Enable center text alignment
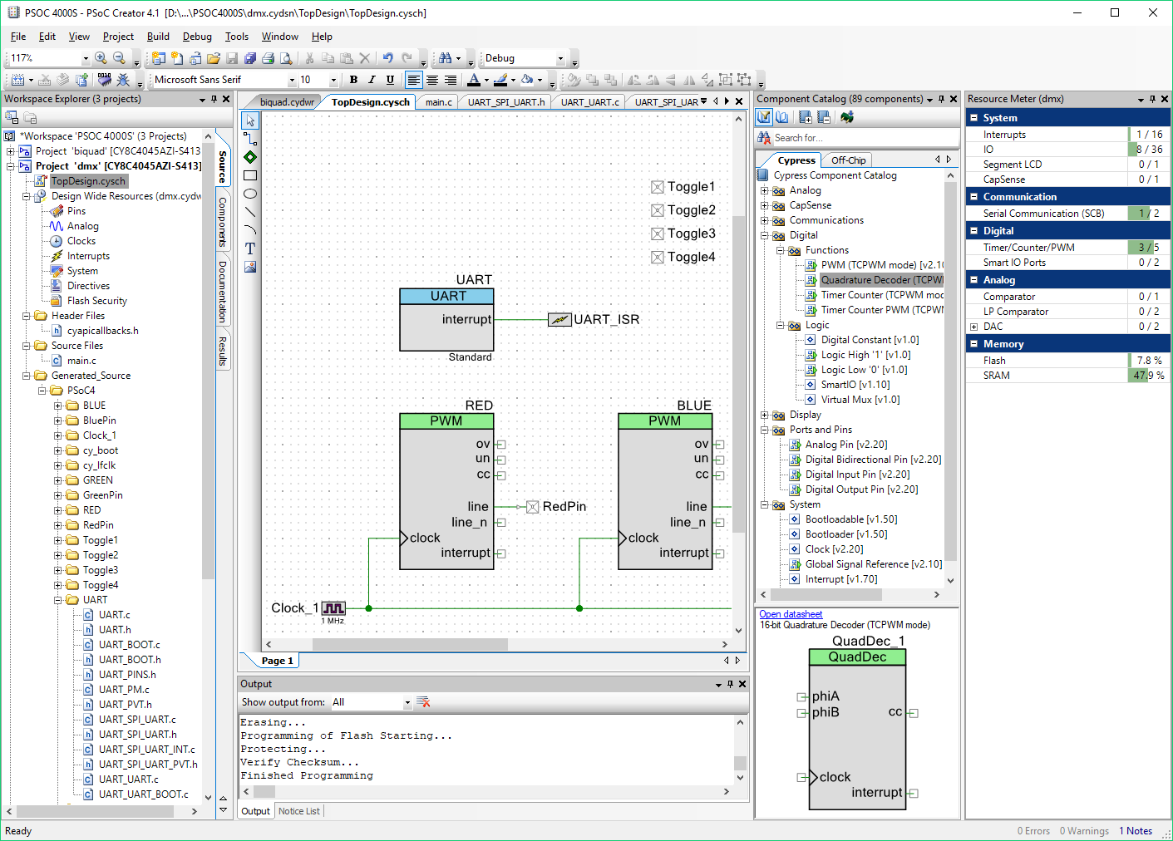The height and width of the screenshot is (841, 1173). click(x=432, y=80)
